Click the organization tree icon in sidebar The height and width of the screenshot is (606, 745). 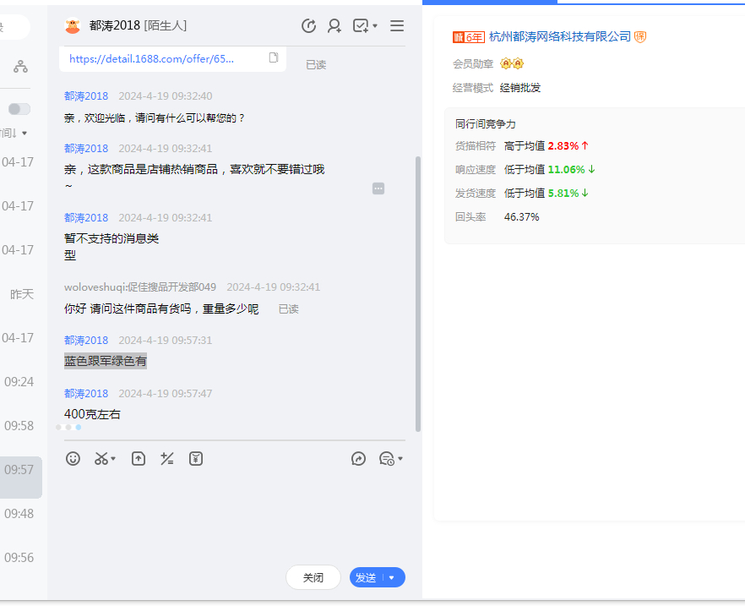point(20,66)
